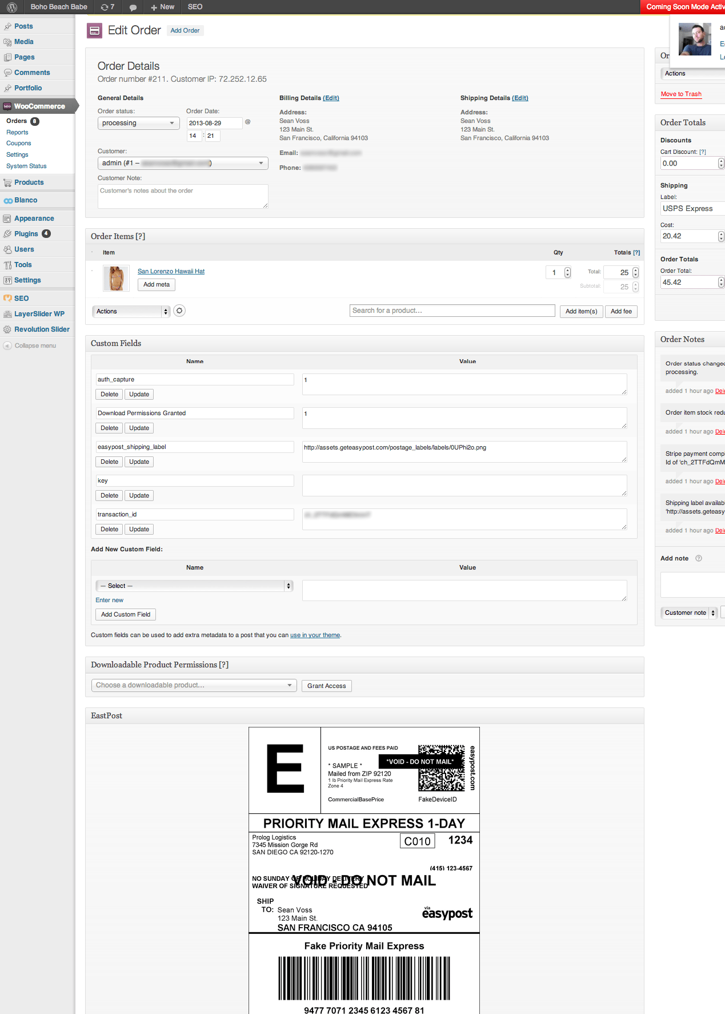Click the SEO icon in sidebar

(x=7, y=298)
